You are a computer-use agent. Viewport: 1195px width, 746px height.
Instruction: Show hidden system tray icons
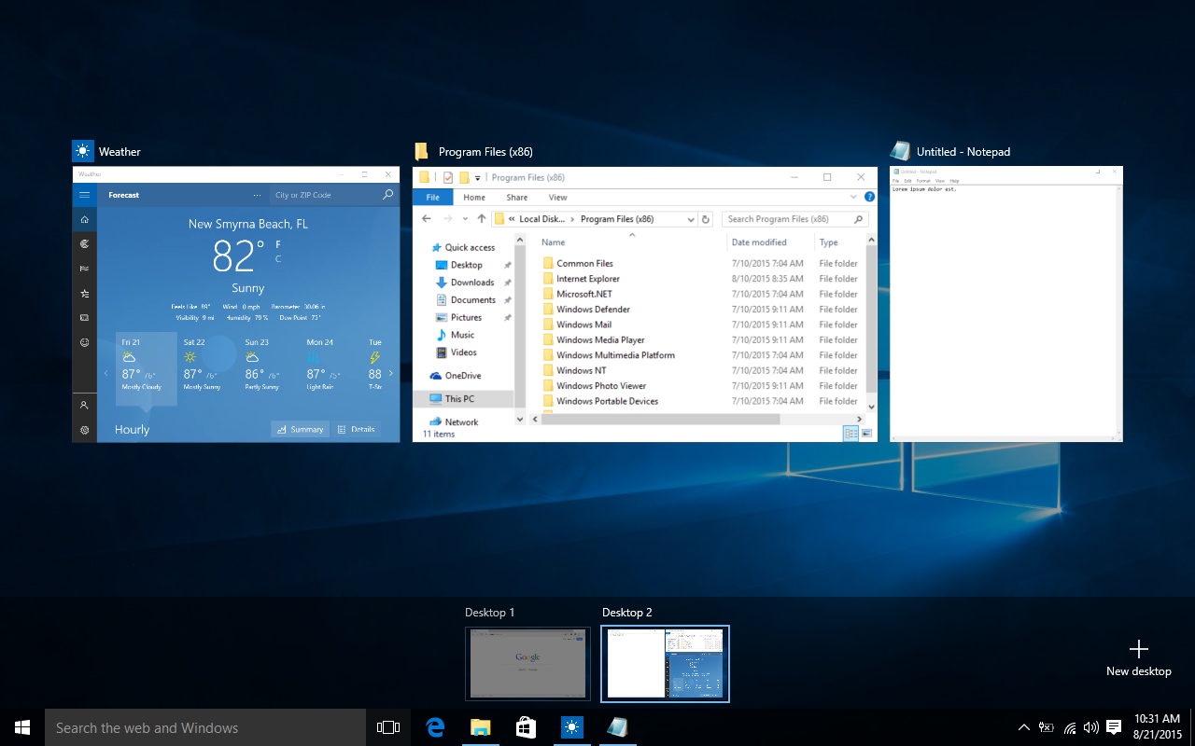point(1024,727)
